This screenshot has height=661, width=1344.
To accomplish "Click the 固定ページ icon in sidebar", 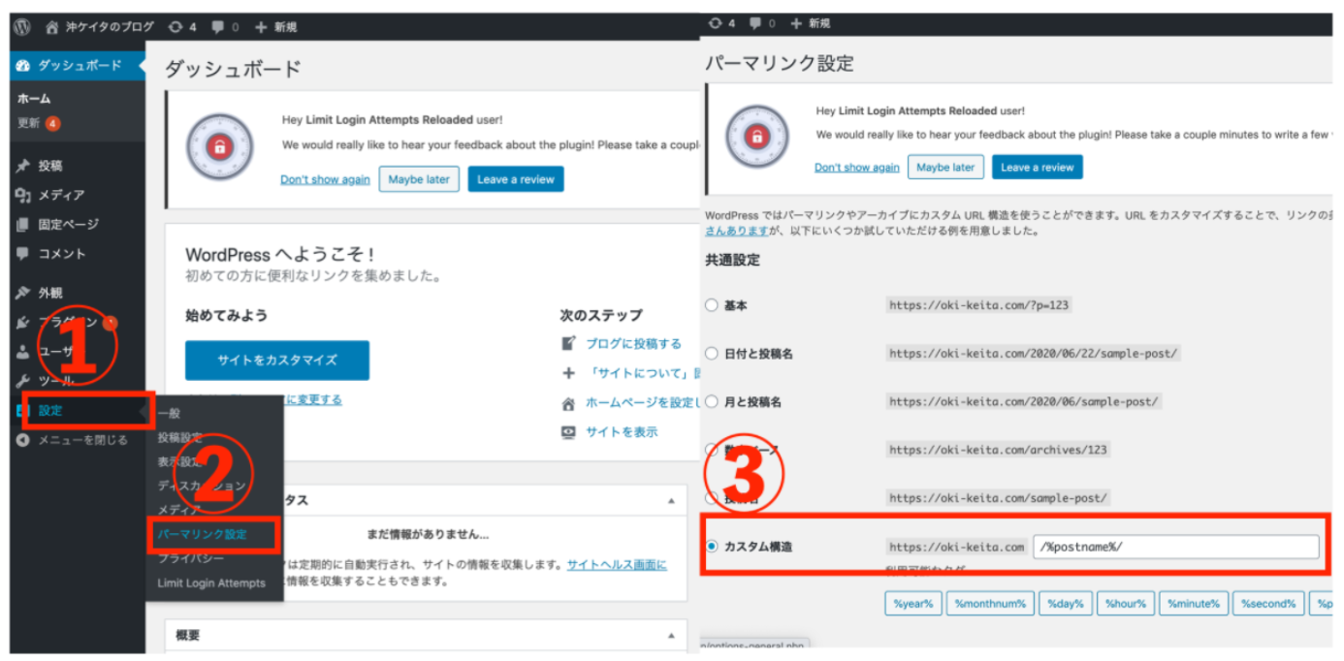I will point(23,224).
